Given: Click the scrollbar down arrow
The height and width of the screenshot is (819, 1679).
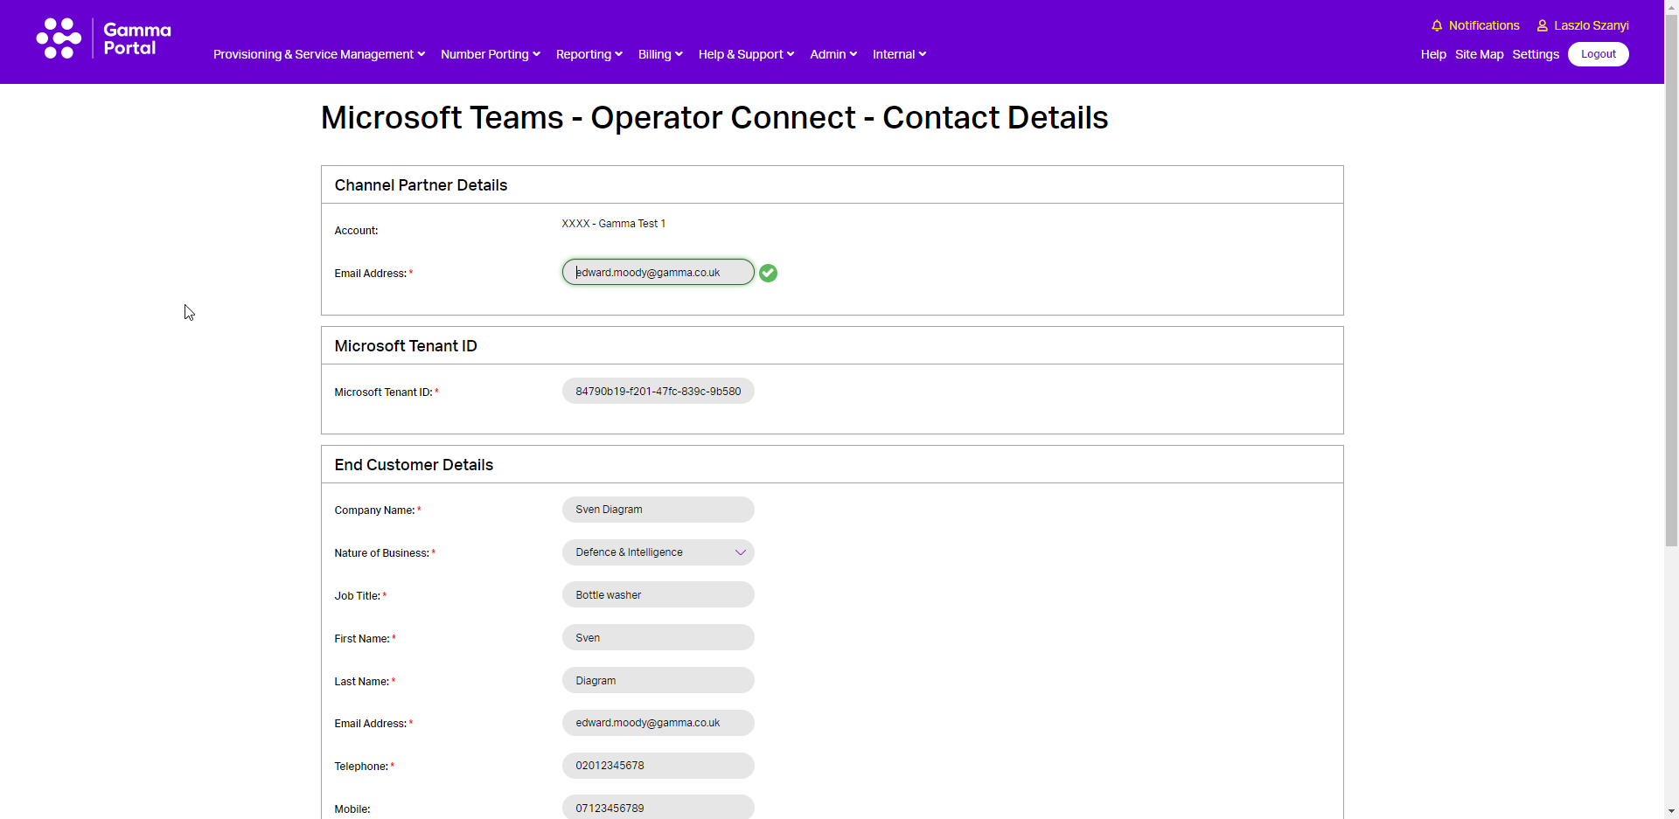Looking at the screenshot, I should (x=1671, y=812).
